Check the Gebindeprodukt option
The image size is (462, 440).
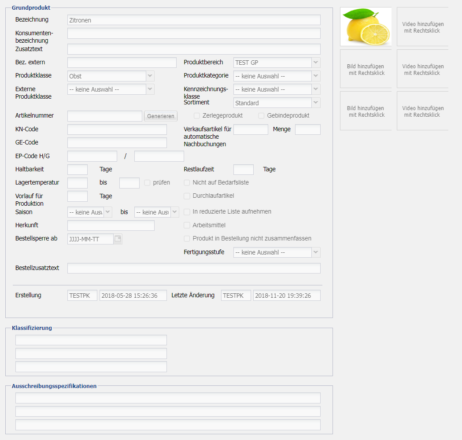point(261,116)
